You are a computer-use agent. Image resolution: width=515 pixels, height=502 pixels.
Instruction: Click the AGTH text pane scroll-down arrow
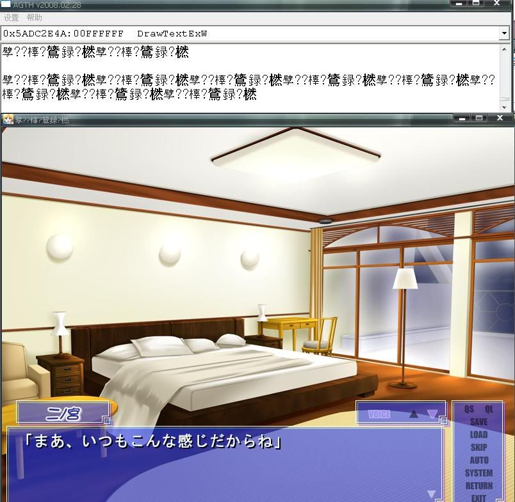(x=505, y=107)
